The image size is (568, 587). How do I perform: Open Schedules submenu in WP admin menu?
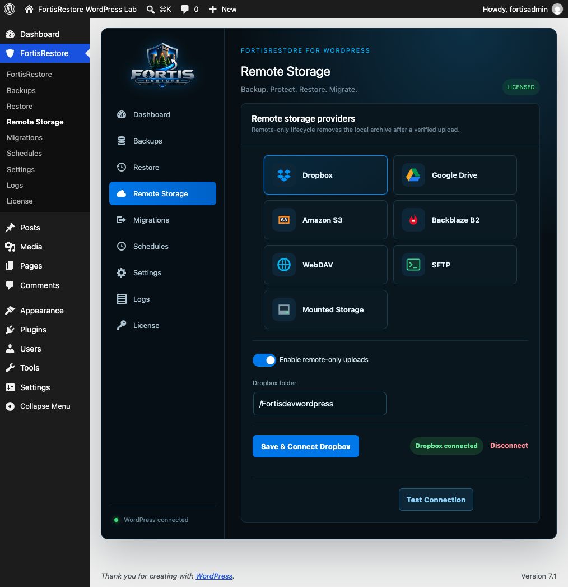tap(24, 154)
